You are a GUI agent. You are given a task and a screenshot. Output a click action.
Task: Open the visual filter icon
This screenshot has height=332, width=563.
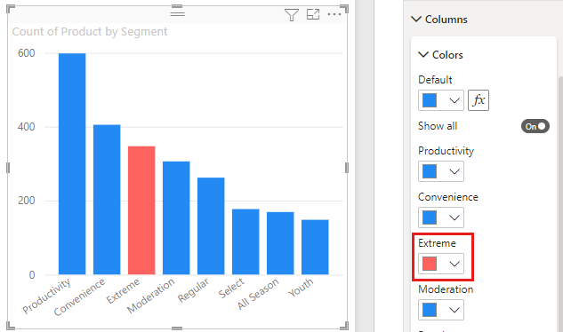(291, 15)
